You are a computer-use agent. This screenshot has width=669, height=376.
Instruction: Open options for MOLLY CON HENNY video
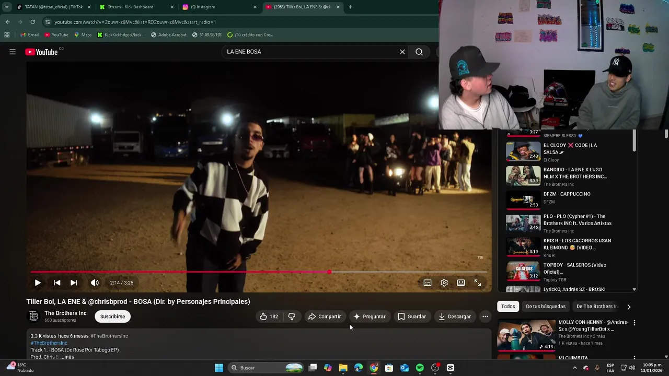point(634,323)
